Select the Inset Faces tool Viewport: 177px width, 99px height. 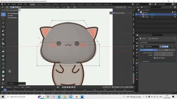pos(3,56)
